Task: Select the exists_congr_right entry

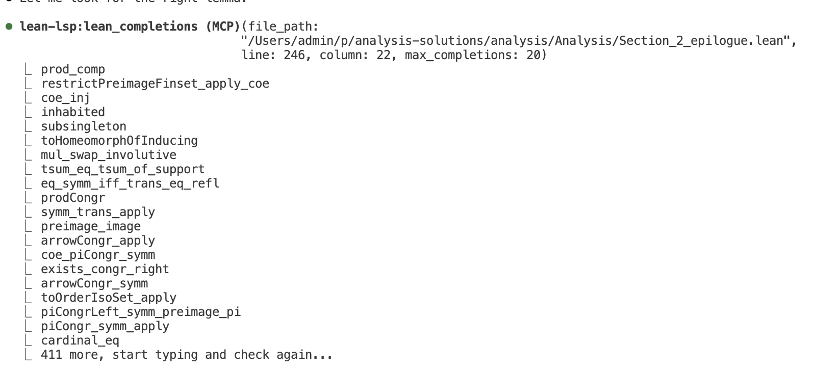Action: [105, 269]
